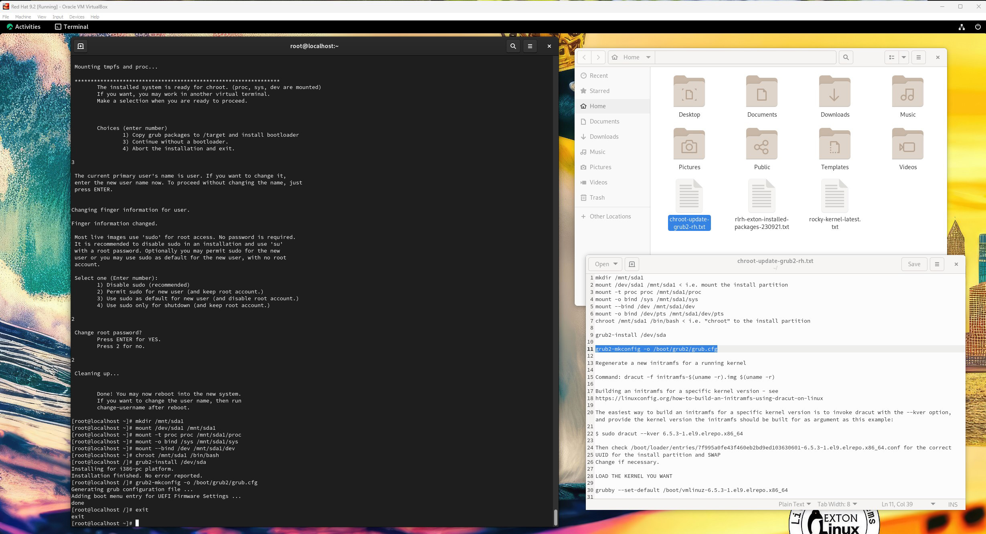Select Downloads in the Files sidebar
The height and width of the screenshot is (534, 986).
tap(612, 137)
